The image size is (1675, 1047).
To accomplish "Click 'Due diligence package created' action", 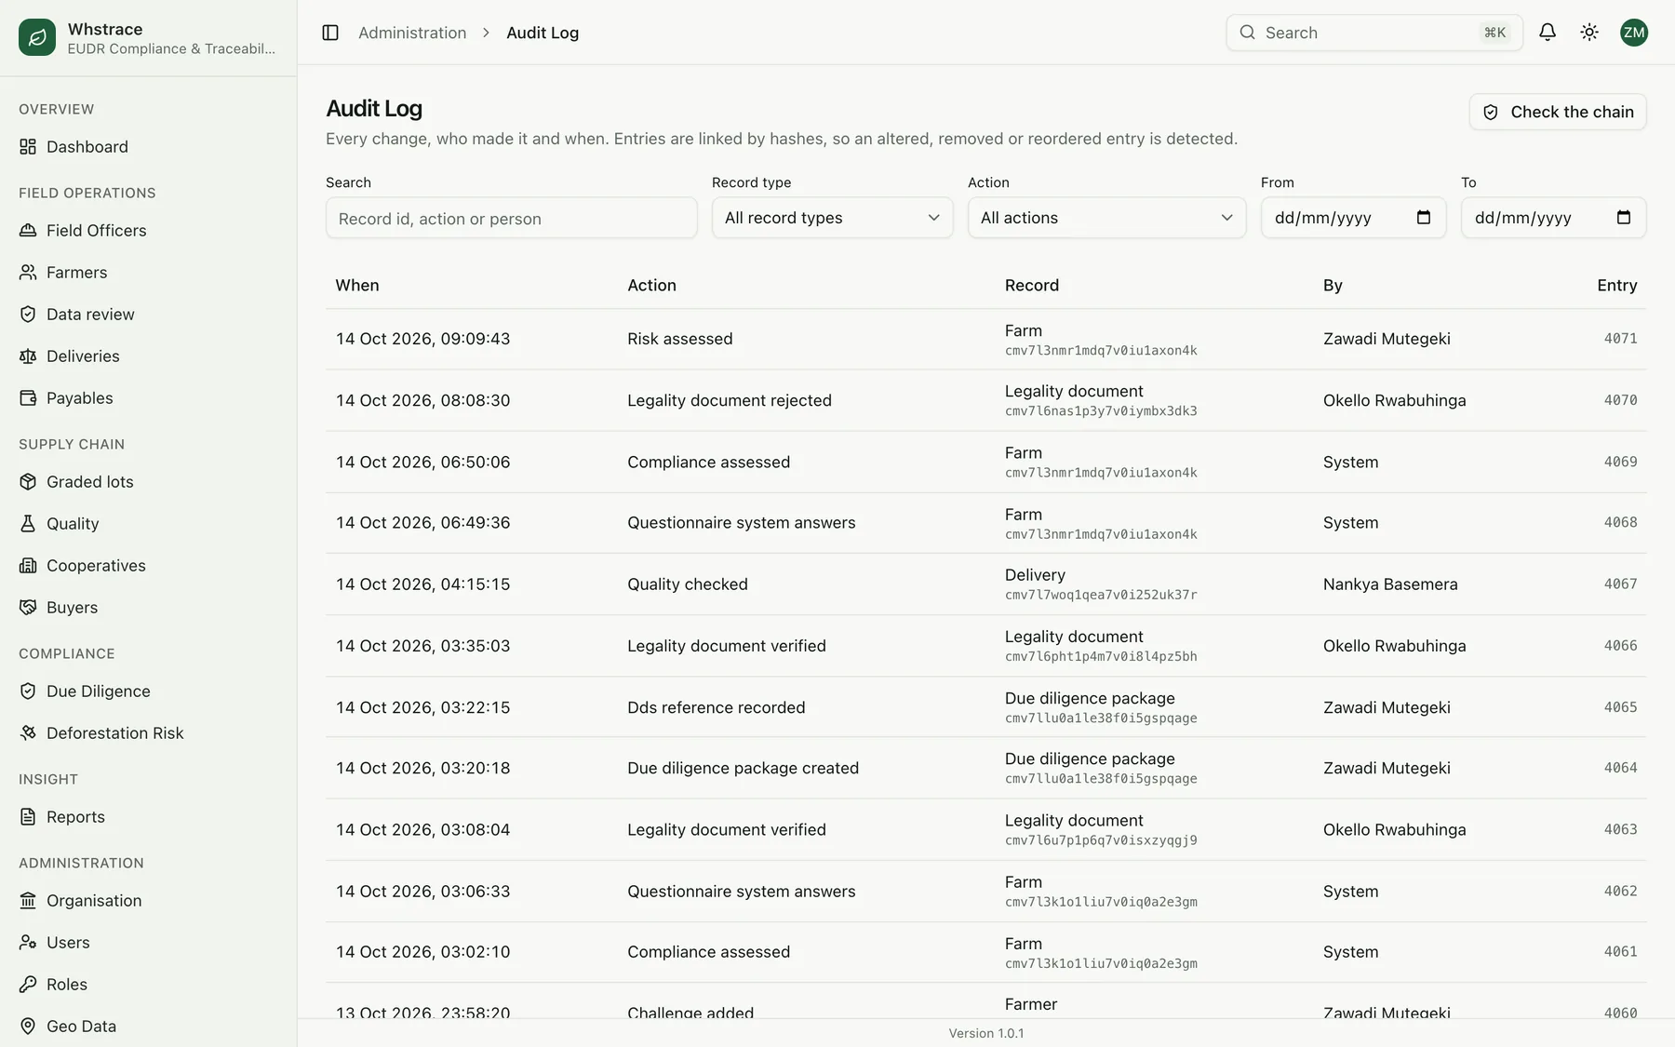I will [x=743, y=768].
